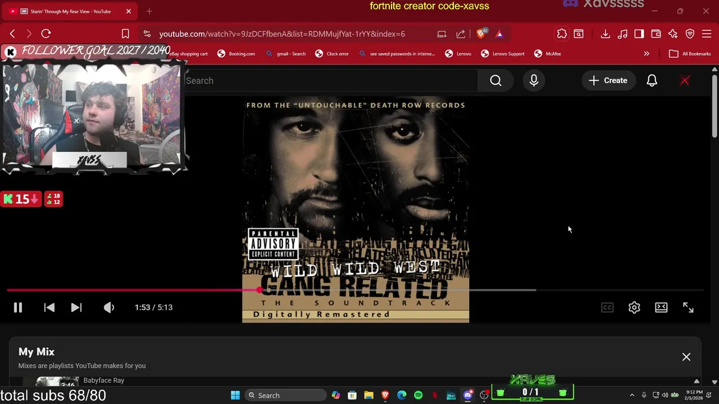Open browser main hamburger menu

707,34
